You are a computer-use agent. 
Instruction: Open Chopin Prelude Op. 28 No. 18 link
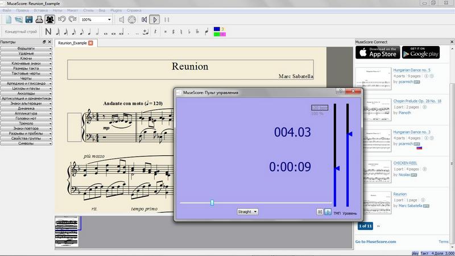417,101
